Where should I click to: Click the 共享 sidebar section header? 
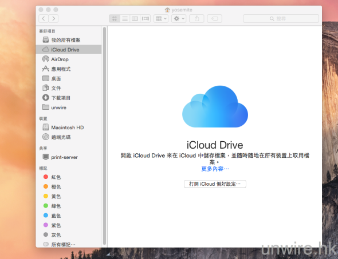[43, 148]
